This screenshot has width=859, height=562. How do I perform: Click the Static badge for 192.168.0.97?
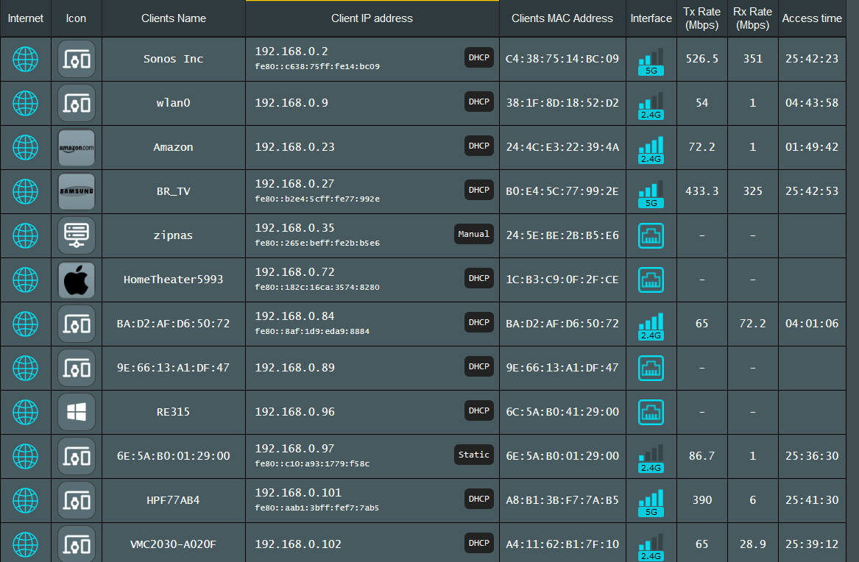coord(474,455)
